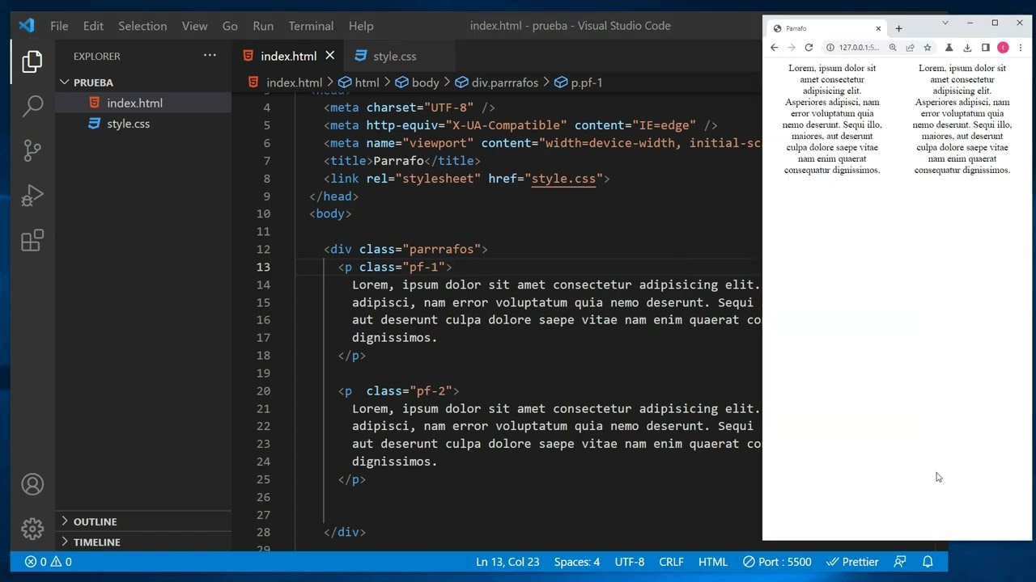The image size is (1036, 582).
Task: Open the Selection menu
Action: coord(142,26)
